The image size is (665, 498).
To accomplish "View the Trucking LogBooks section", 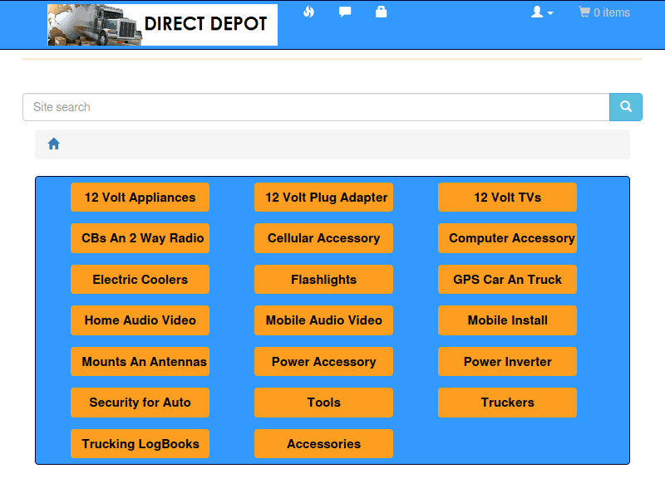I will [x=140, y=444].
